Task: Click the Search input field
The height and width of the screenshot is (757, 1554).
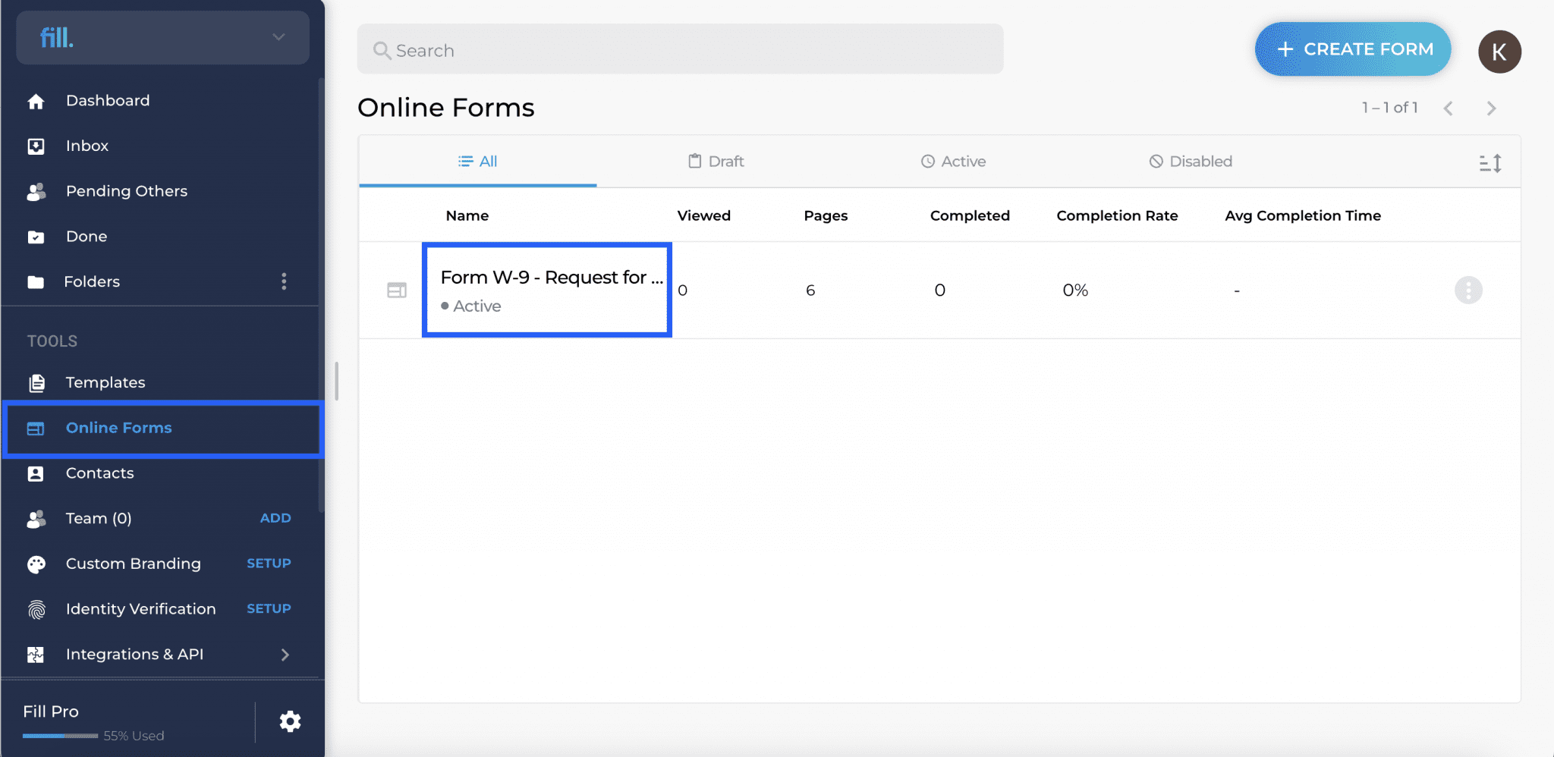Action: (680, 49)
